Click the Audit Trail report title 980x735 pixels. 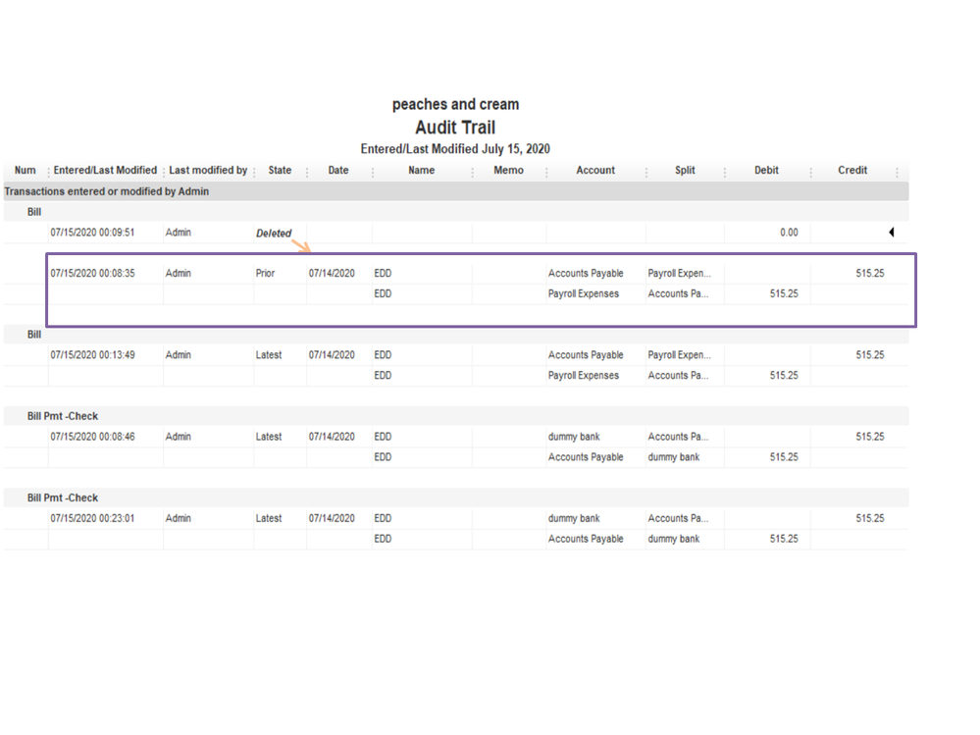pos(454,127)
